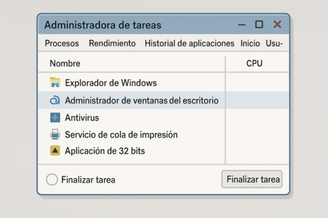Screen dimensions: 328x218
Task: Show the truncated Usu- tab
Action: coord(274,43)
